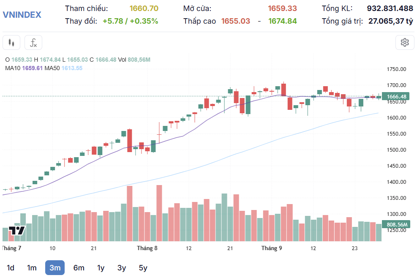Click the 1700.00 price axis label
The image size is (417, 278).
[396, 85]
